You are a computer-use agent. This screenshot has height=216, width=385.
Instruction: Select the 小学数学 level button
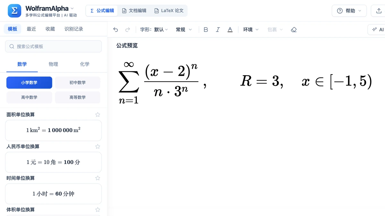(x=29, y=83)
